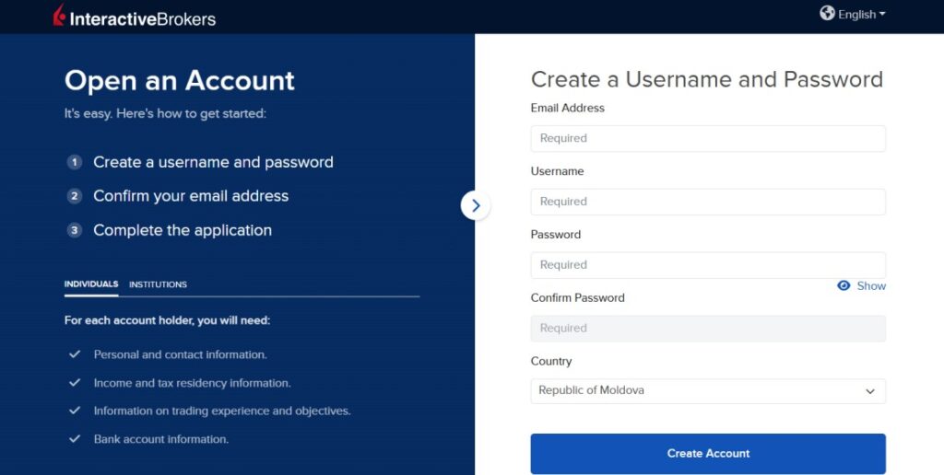Click the eye icon beside Show
The width and height of the screenshot is (944, 475).
tap(844, 285)
